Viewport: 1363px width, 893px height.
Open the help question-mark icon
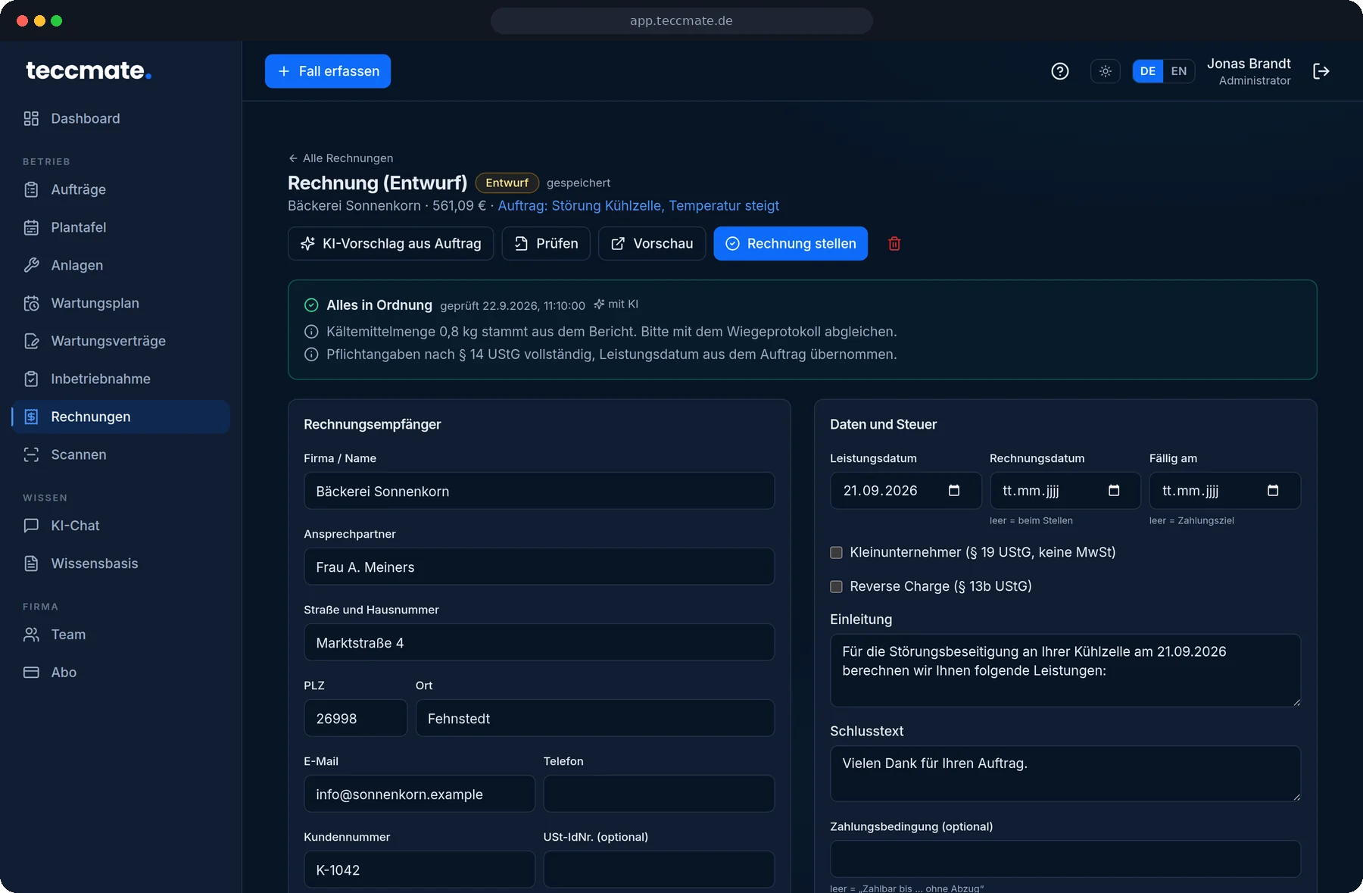tap(1060, 71)
